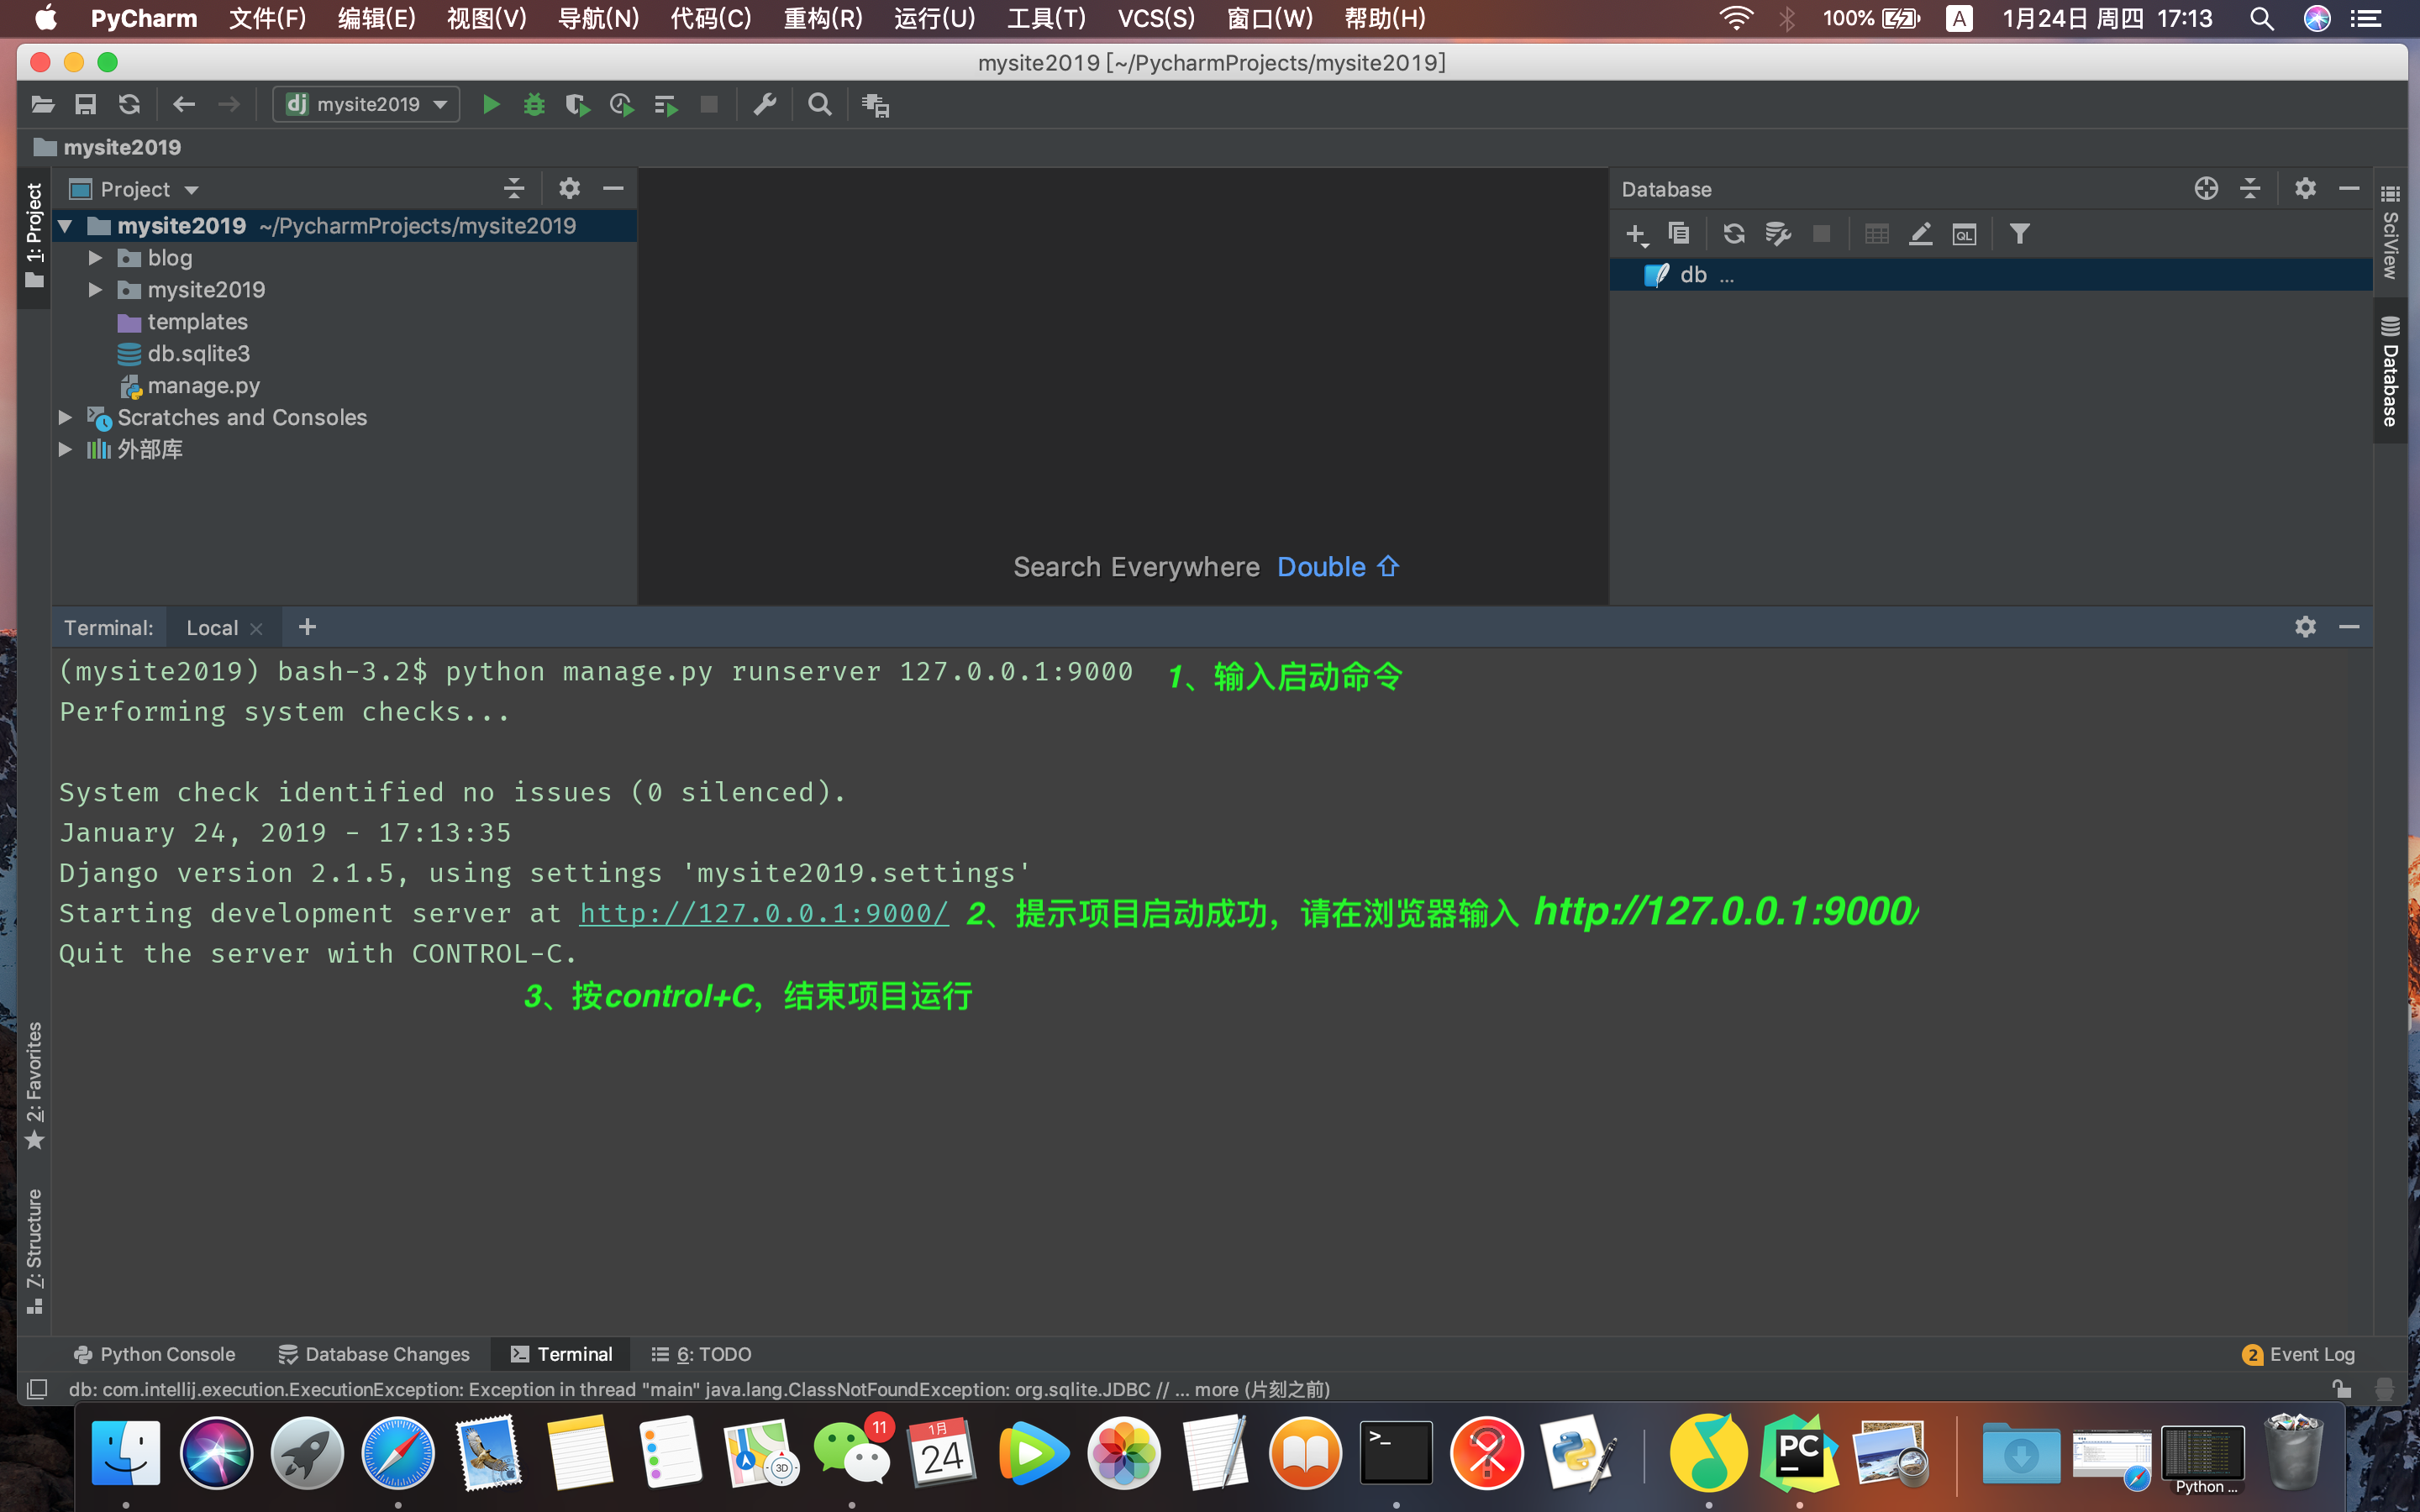The height and width of the screenshot is (1512, 2420).
Task: Expand Scratches and Consoles
Action: coord(65,417)
